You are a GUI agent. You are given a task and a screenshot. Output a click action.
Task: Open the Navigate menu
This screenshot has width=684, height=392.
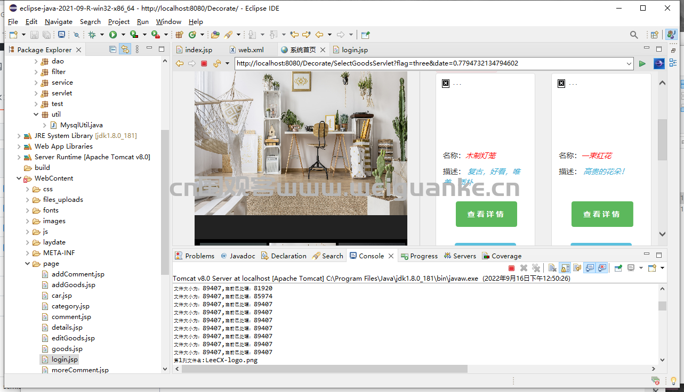(59, 22)
